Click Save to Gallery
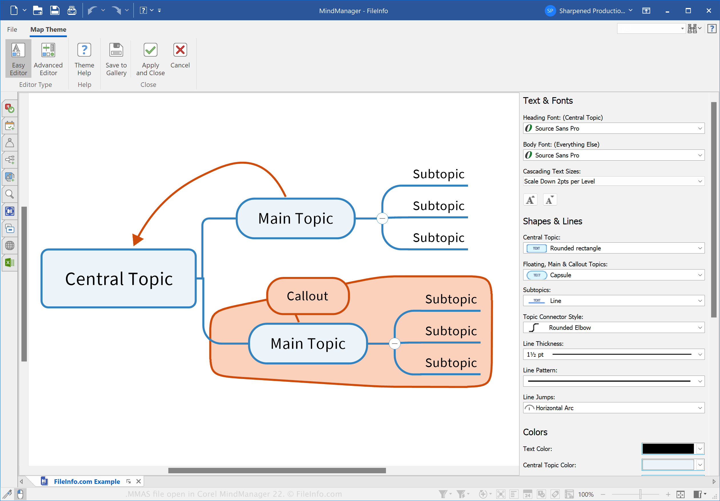 click(116, 59)
